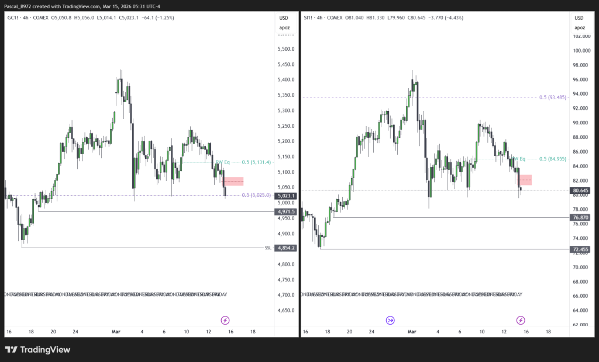Select the 0.5 (93.485) level label
The height and width of the screenshot is (362, 599).
point(552,98)
